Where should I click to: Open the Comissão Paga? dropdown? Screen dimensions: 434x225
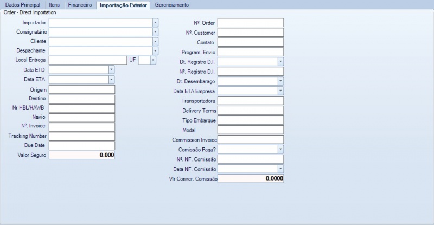280,149
